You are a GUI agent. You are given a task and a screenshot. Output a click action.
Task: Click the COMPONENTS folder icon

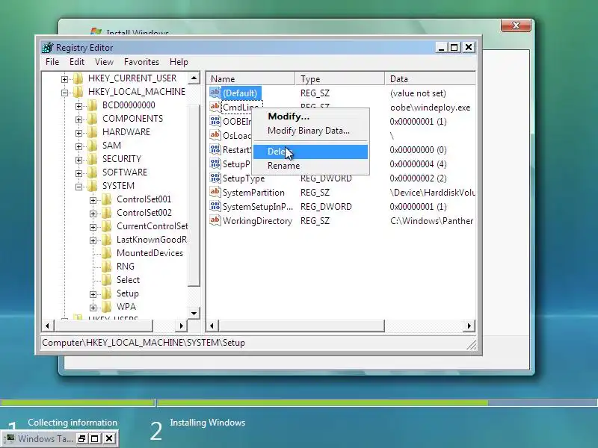coord(93,119)
